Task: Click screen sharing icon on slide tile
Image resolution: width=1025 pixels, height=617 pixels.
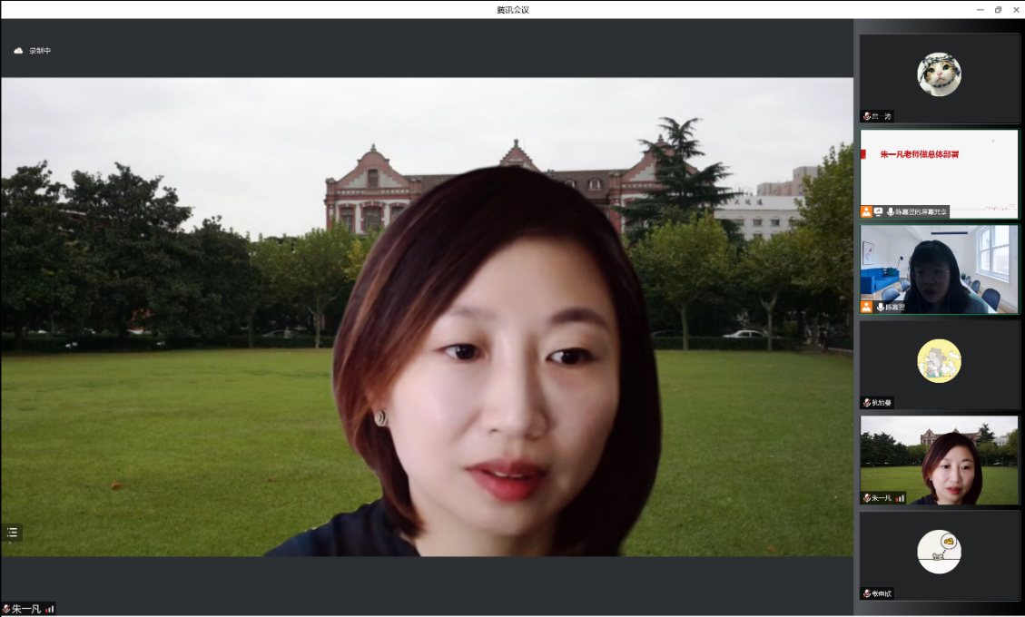Action: coord(878,211)
